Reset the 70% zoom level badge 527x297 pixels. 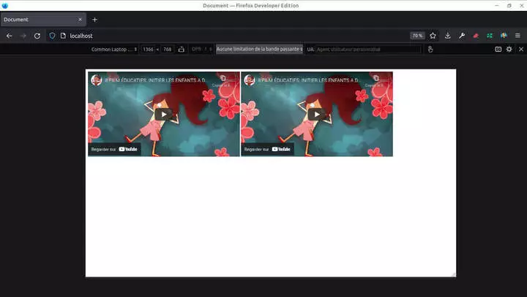[x=417, y=36]
